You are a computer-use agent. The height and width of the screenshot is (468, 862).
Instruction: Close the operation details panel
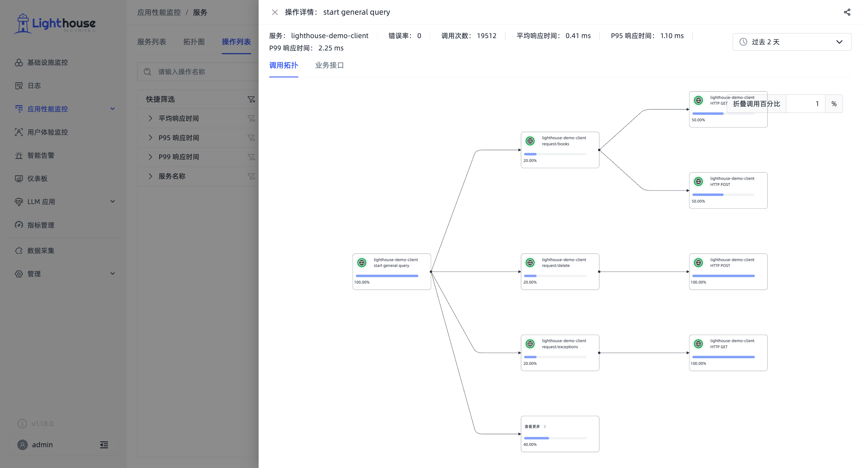[275, 12]
